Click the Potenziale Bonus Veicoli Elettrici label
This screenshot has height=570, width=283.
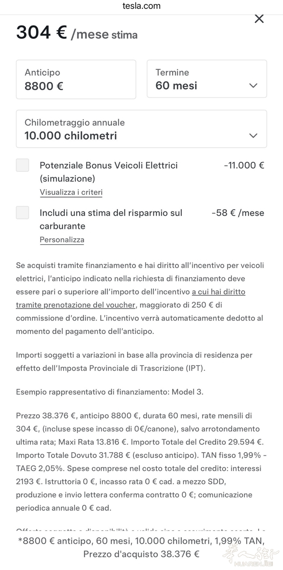(x=108, y=165)
